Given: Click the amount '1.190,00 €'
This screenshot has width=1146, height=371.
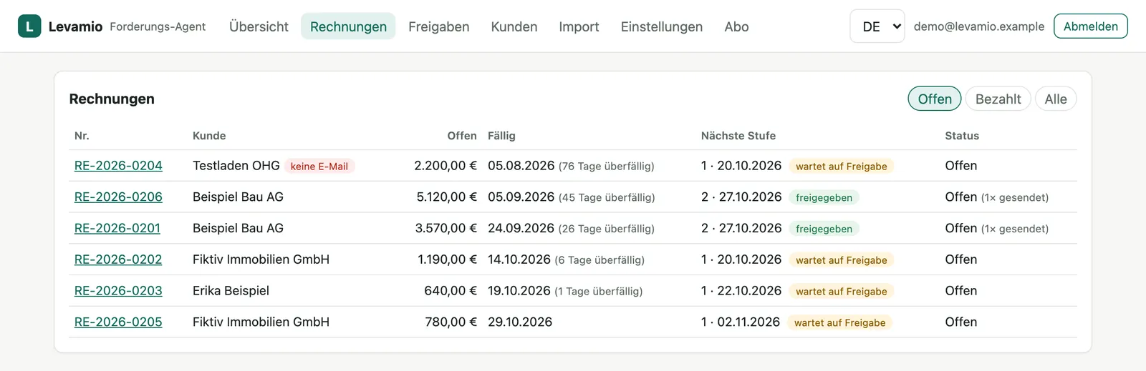Looking at the screenshot, I should [x=447, y=259].
